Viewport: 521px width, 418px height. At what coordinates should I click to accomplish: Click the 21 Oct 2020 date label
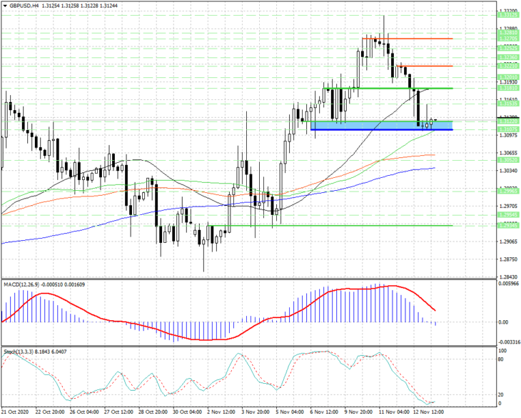click(14, 412)
